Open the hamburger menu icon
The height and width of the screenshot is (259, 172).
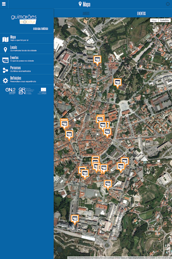pyautogui.click(x=4, y=4)
